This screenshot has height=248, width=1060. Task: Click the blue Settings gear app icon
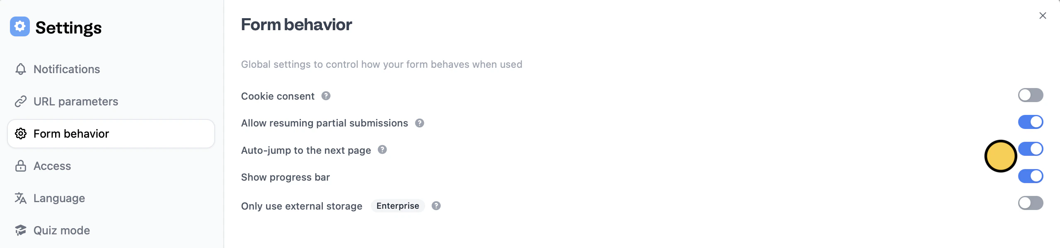coord(19,27)
